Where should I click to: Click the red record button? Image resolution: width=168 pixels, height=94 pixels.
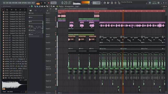pos(49,3)
